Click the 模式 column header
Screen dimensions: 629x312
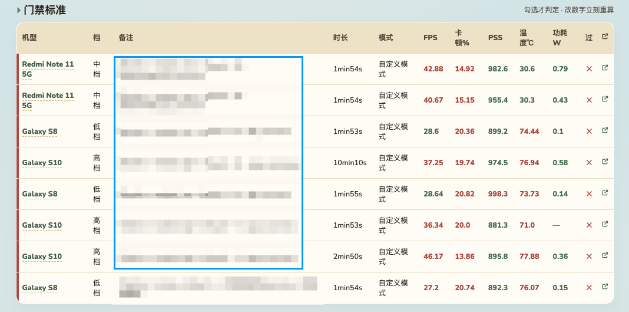click(x=386, y=38)
